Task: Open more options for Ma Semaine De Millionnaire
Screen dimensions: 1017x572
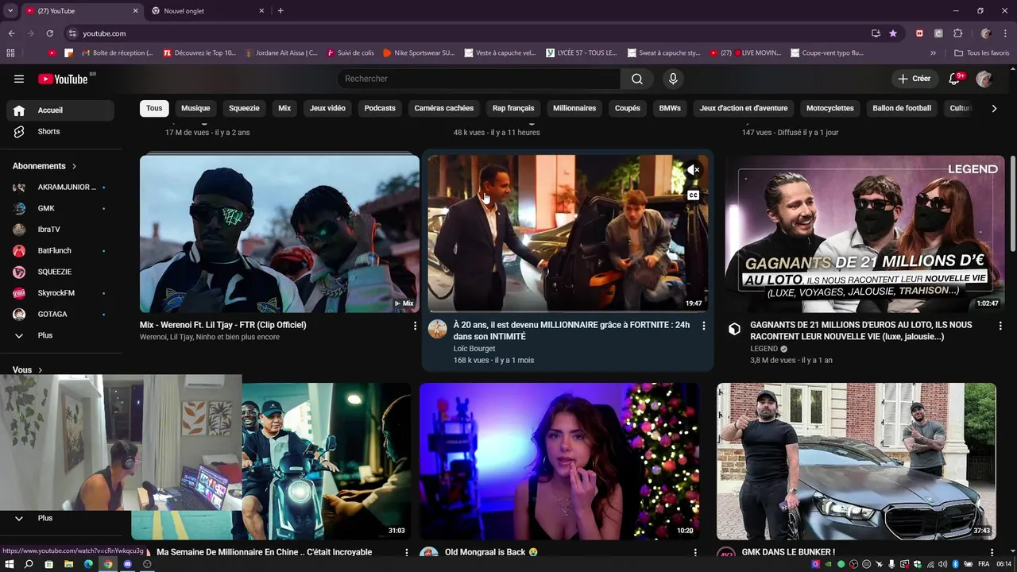Action: [x=407, y=552]
